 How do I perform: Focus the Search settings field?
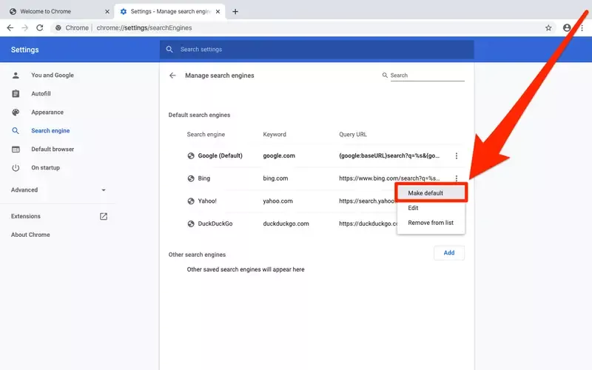point(317,50)
